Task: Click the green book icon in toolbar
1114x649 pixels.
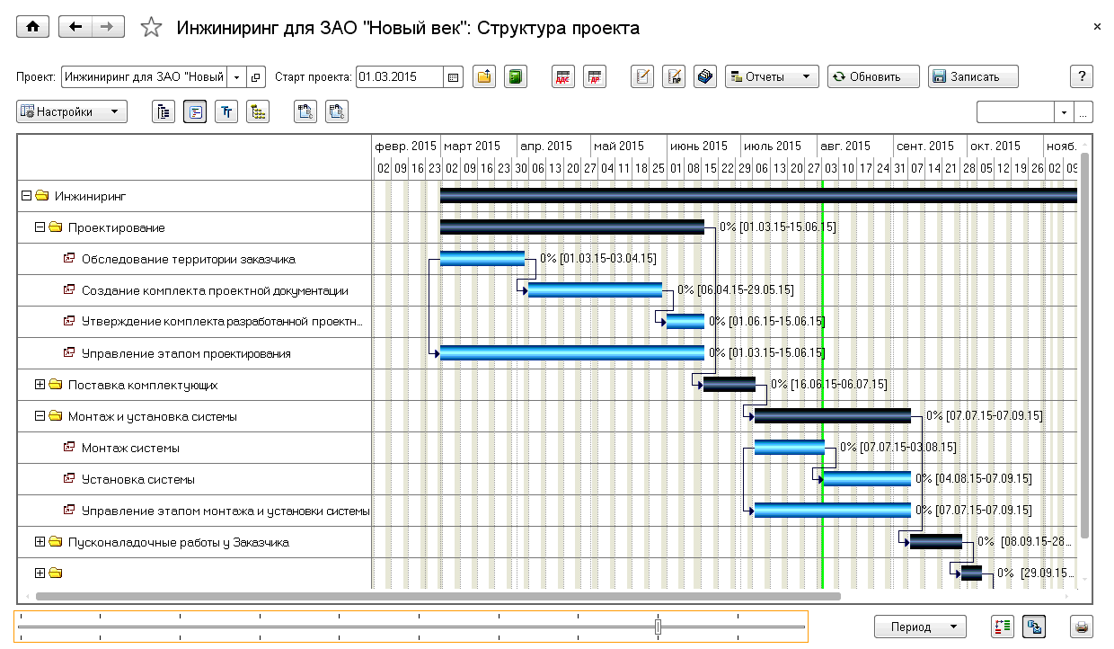Action: pyautogui.click(x=515, y=77)
